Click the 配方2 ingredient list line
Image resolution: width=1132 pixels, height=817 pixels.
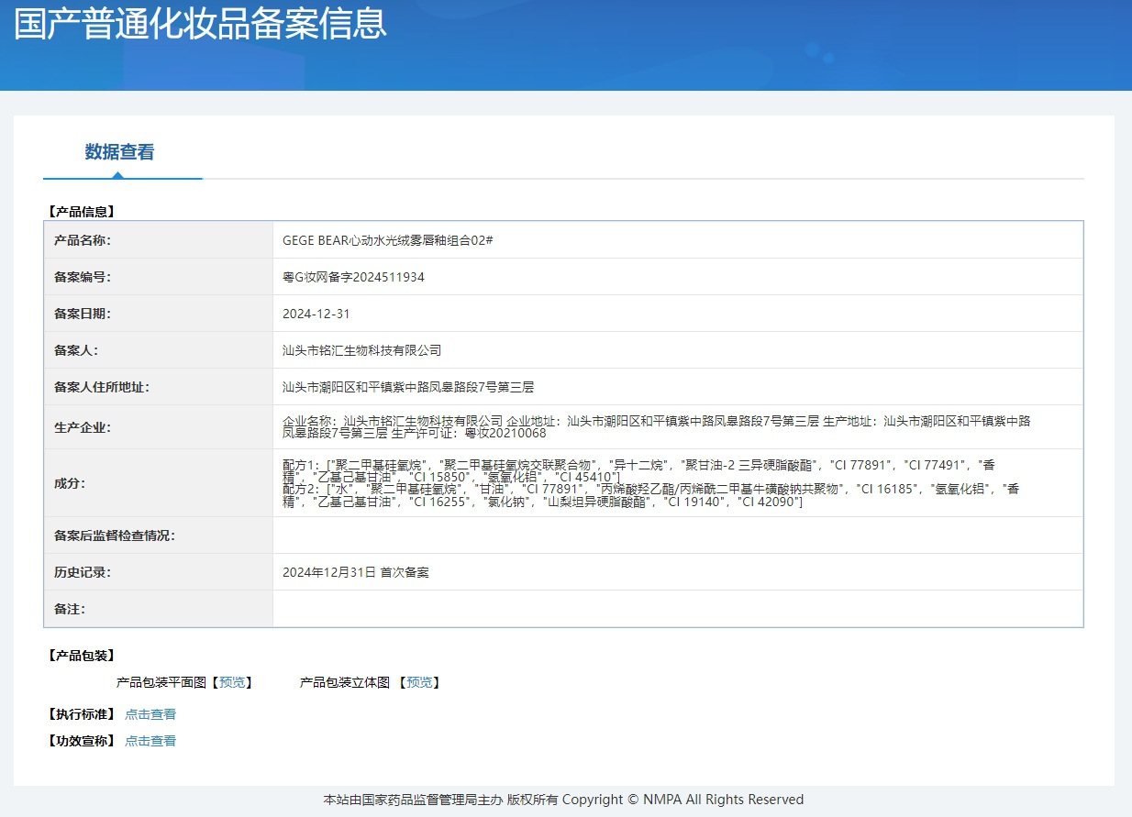[x=651, y=496]
